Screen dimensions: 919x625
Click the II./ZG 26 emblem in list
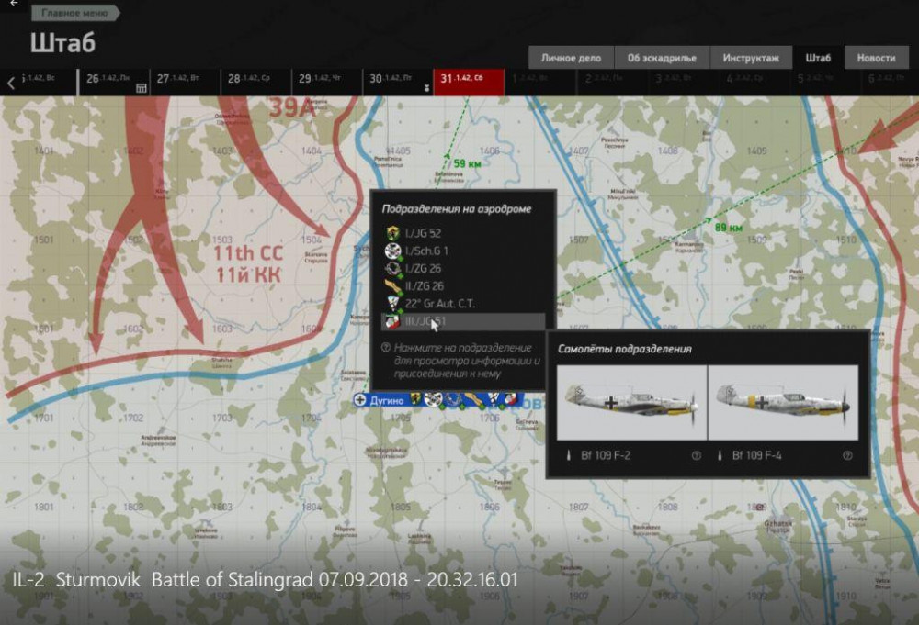[x=392, y=285]
